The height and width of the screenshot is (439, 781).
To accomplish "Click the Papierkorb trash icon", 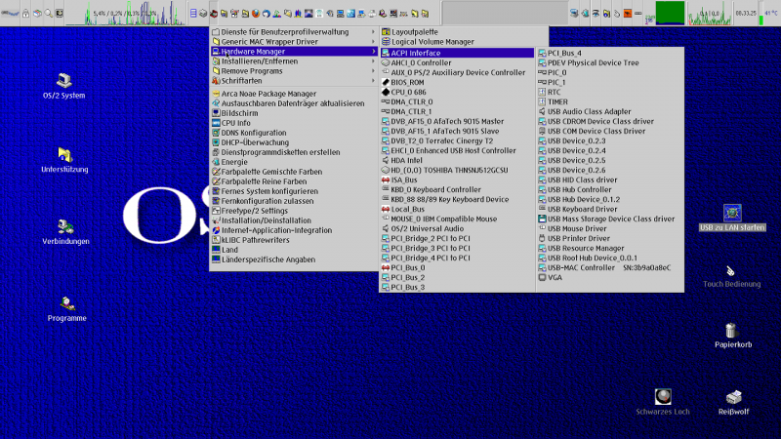I will tap(731, 331).
